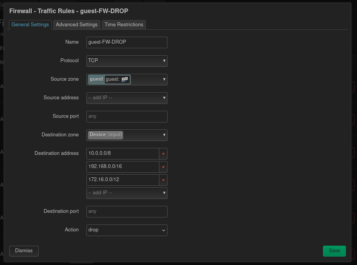This screenshot has width=357, height=265.
Task: Remove 172.16.0.0/12 via its red x icon
Action: click(x=163, y=180)
